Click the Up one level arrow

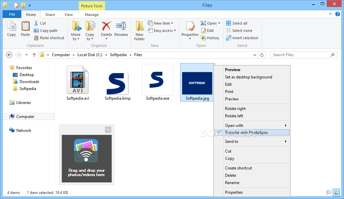coord(34,54)
